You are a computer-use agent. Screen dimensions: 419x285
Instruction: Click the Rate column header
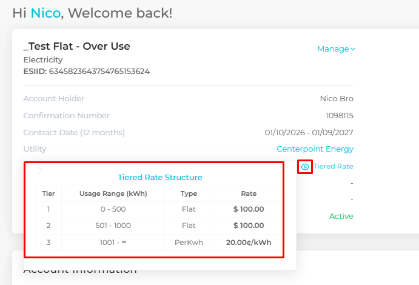coord(249,194)
